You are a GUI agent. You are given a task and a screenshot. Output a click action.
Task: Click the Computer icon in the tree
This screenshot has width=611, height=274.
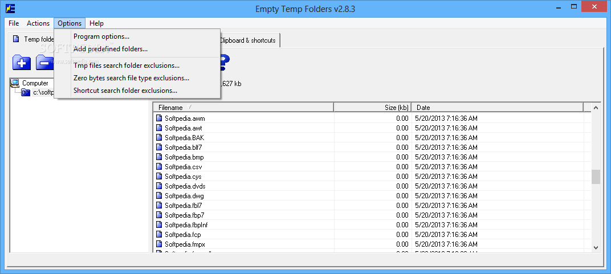coord(15,83)
